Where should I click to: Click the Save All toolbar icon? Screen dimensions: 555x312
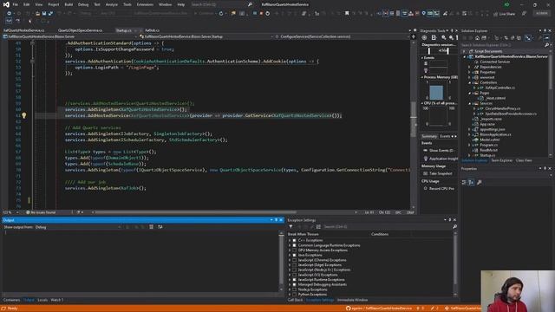pos(50,14)
